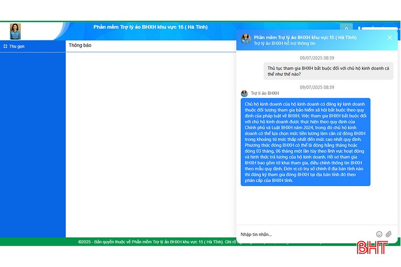Select the Thông báo tab

(x=80, y=45)
